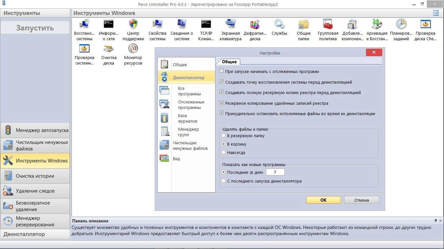This screenshot has width=444, height=249.
Task: Close the Настройки dialog
Action: click(x=374, y=53)
